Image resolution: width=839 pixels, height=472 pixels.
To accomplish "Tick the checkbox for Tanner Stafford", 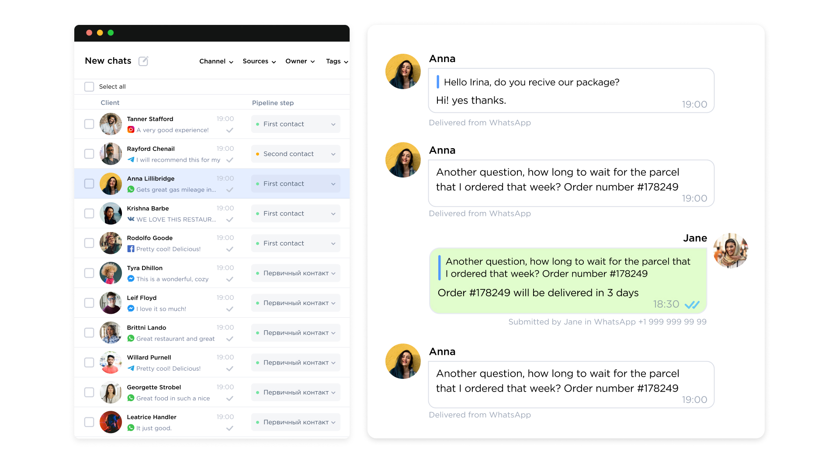I will point(89,124).
